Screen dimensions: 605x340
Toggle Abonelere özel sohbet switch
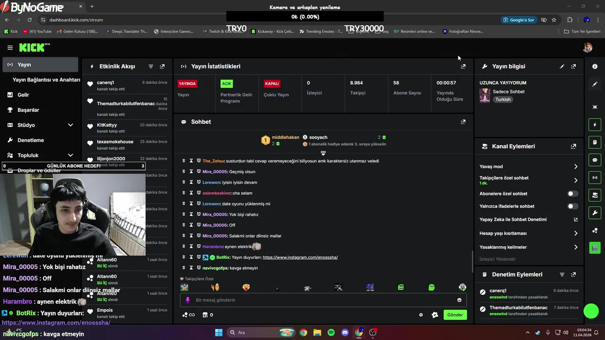tap(572, 194)
